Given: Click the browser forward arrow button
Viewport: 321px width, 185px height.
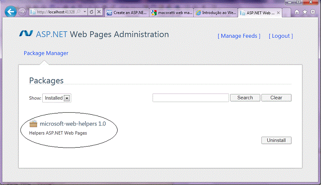Looking at the screenshot, I should [22, 12].
